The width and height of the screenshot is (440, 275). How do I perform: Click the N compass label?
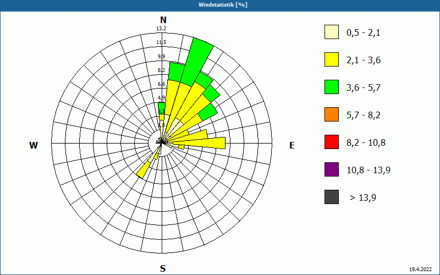pos(163,20)
